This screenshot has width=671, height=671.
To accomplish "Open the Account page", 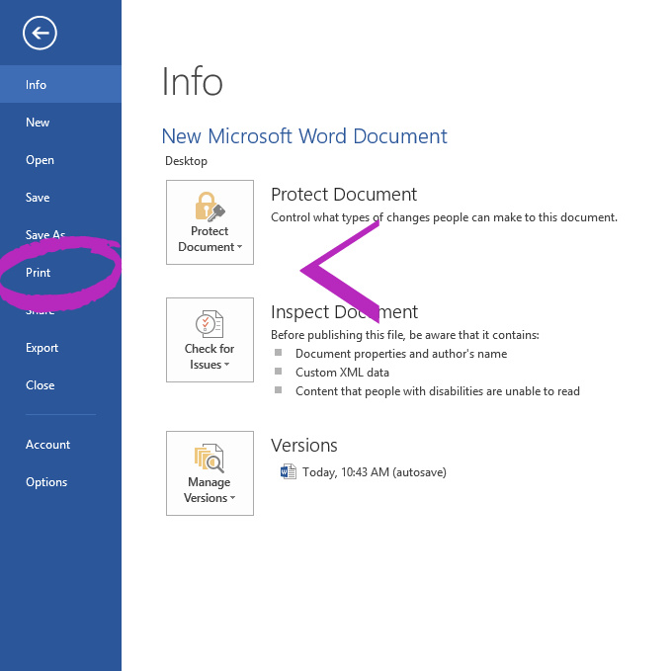I will tap(47, 445).
